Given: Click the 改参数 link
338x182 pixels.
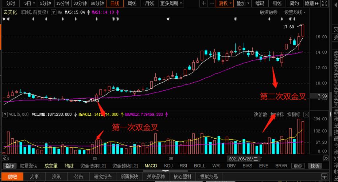Looking at the screenshot, I should pyautogui.click(x=260, y=114).
